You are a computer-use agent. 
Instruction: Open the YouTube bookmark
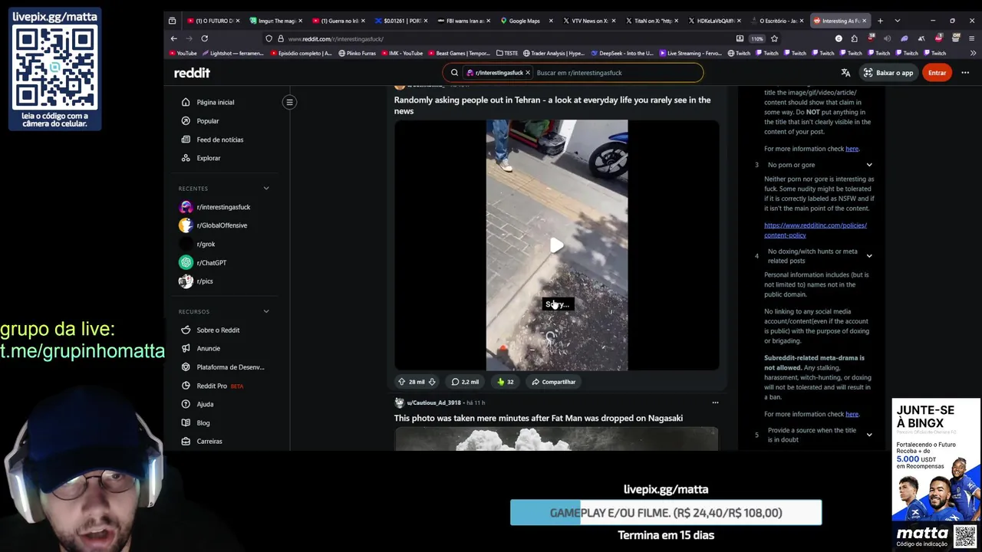pyautogui.click(x=182, y=53)
